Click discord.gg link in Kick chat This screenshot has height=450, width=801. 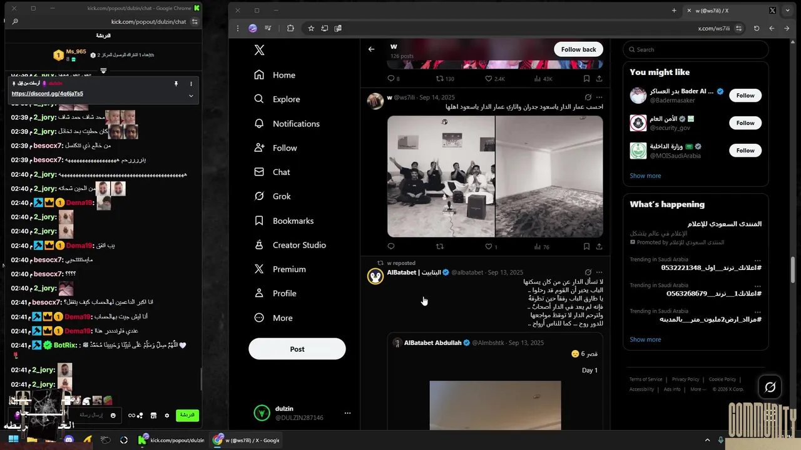(x=47, y=94)
